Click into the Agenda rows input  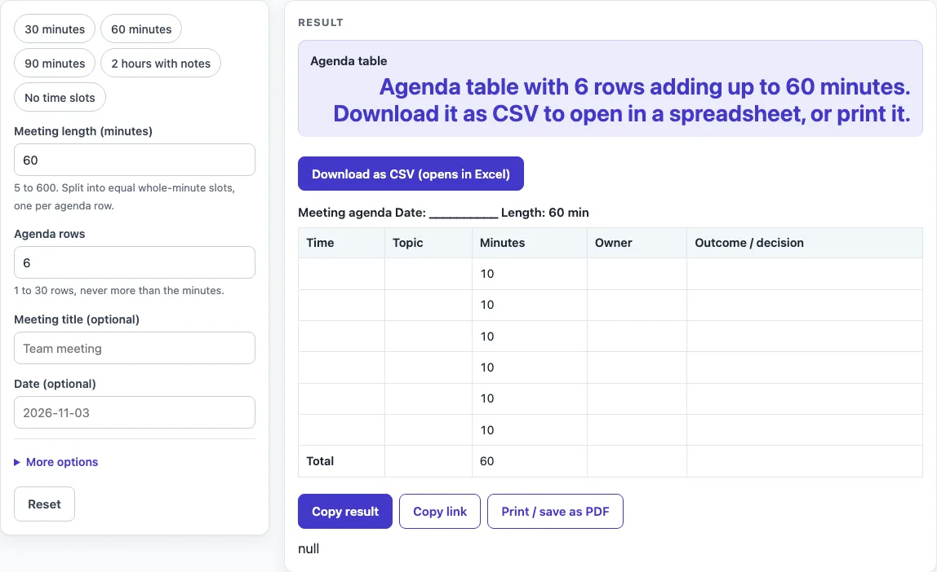135,262
